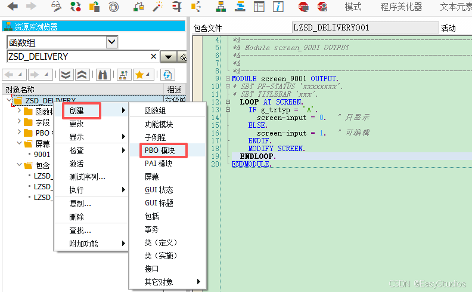Click the 对象名称 column header
This screenshot has width=472, height=292.
coord(83,90)
